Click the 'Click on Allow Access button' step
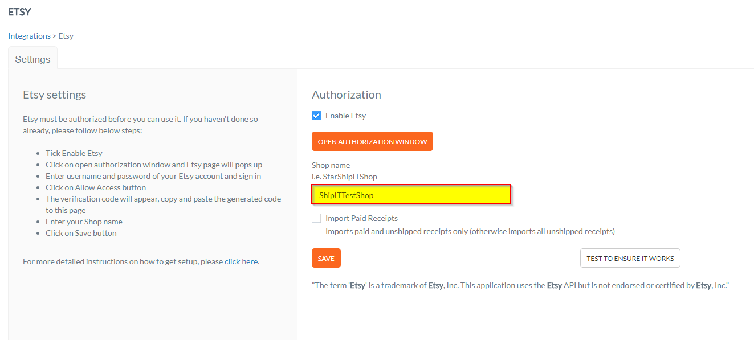 pyautogui.click(x=96, y=187)
